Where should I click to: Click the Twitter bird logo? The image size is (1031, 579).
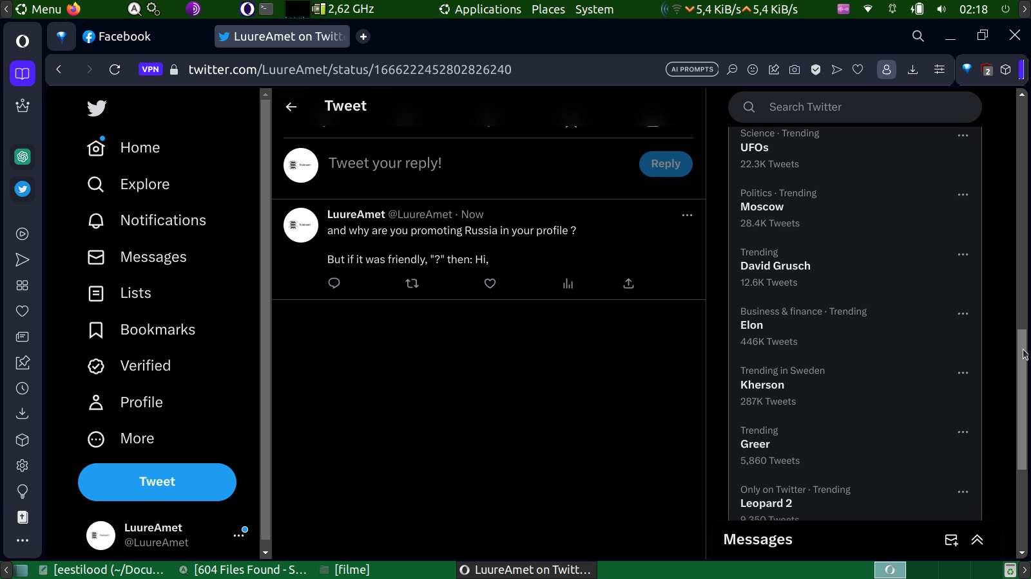(x=97, y=108)
